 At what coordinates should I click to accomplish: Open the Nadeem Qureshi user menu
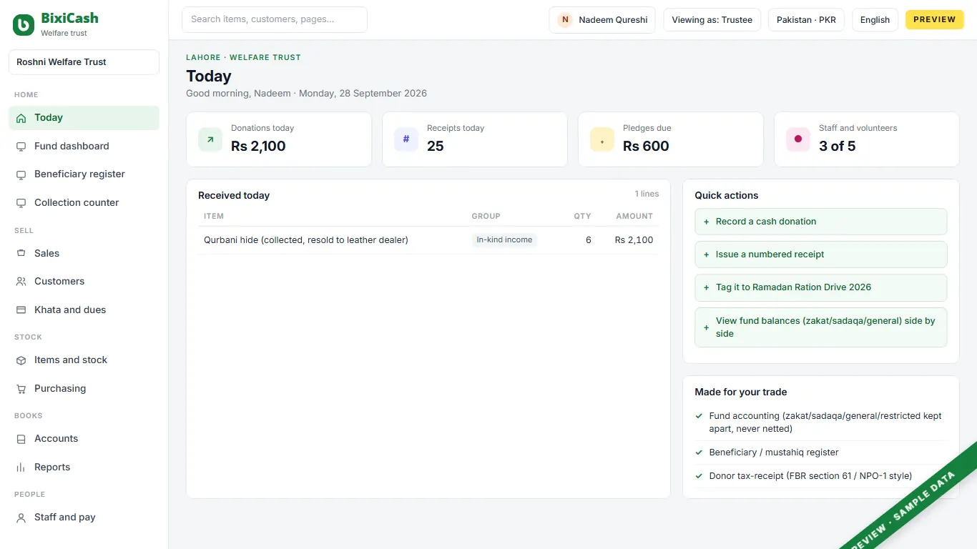[x=602, y=20]
